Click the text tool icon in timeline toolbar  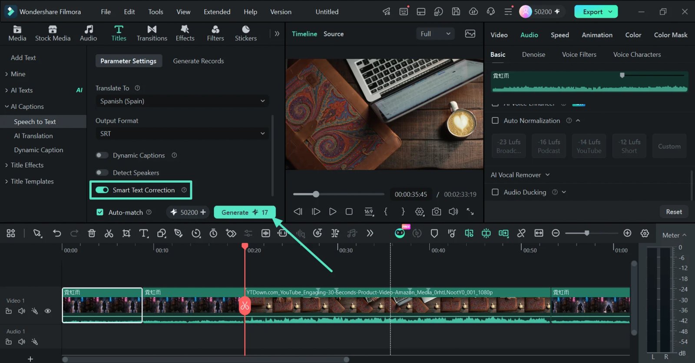click(x=144, y=233)
